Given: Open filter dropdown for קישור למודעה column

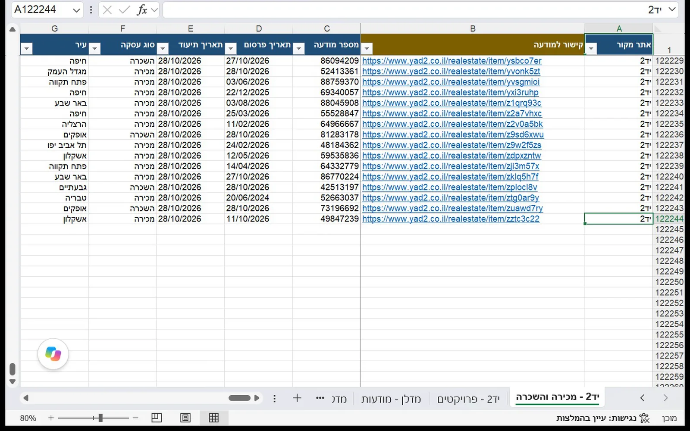Looking at the screenshot, I should (x=367, y=49).
